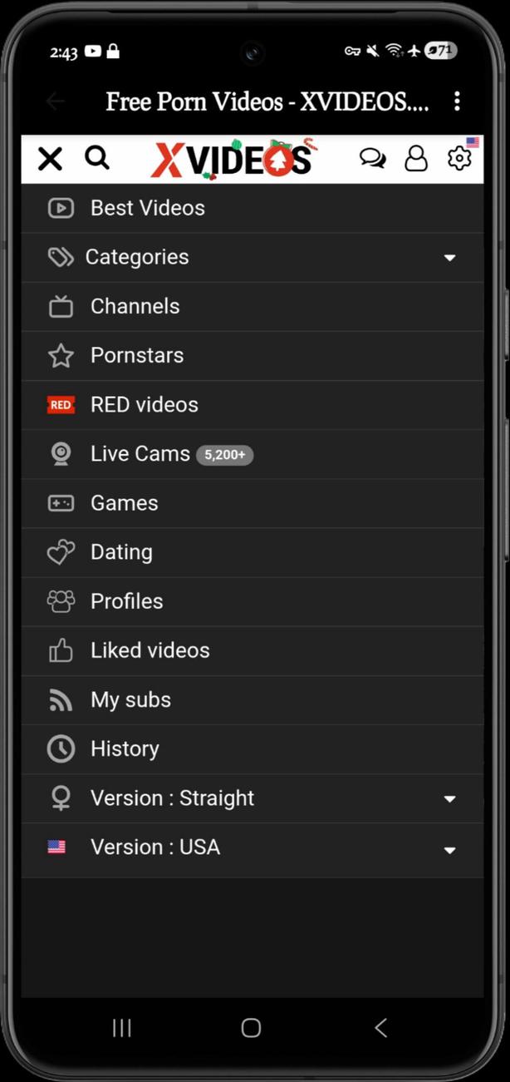Open the Profiles link

253,601
